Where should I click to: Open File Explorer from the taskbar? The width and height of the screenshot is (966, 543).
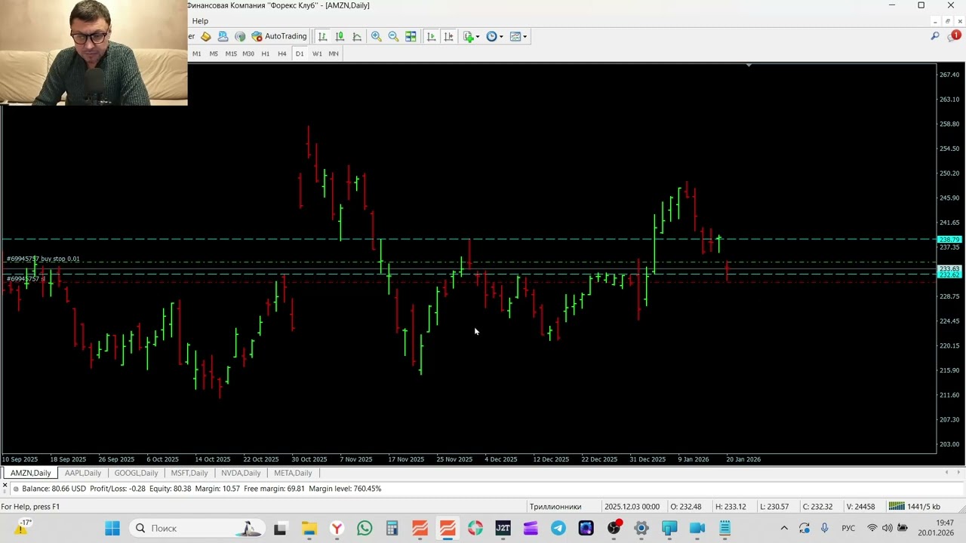[309, 528]
